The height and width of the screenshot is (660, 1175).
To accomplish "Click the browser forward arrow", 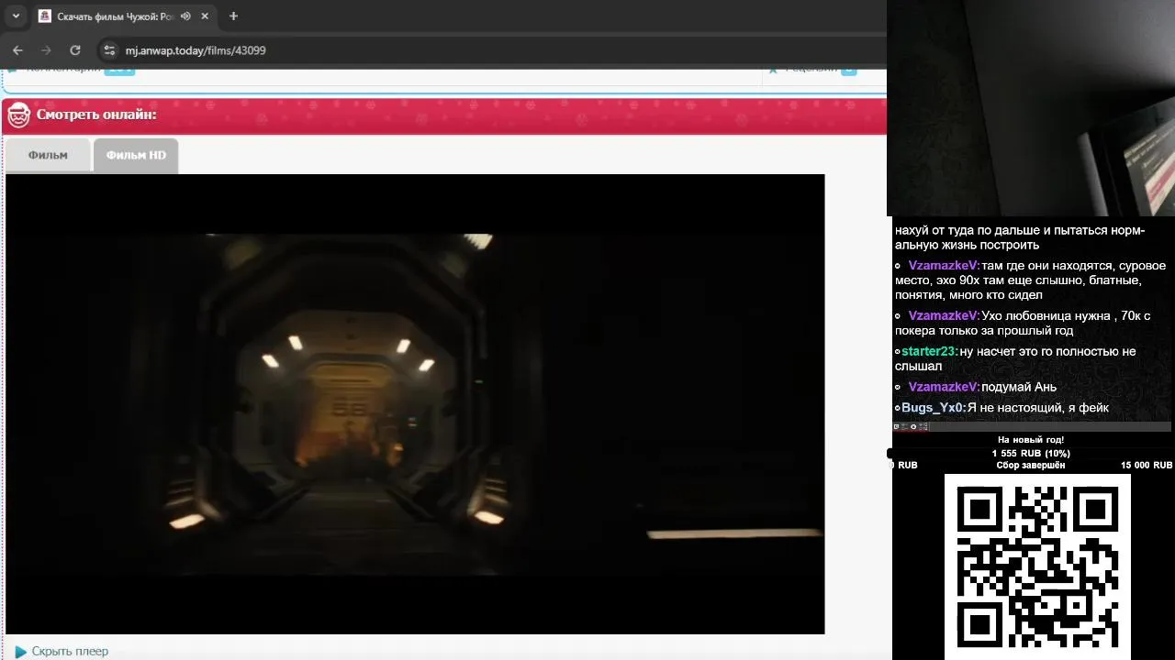I will pos(46,50).
